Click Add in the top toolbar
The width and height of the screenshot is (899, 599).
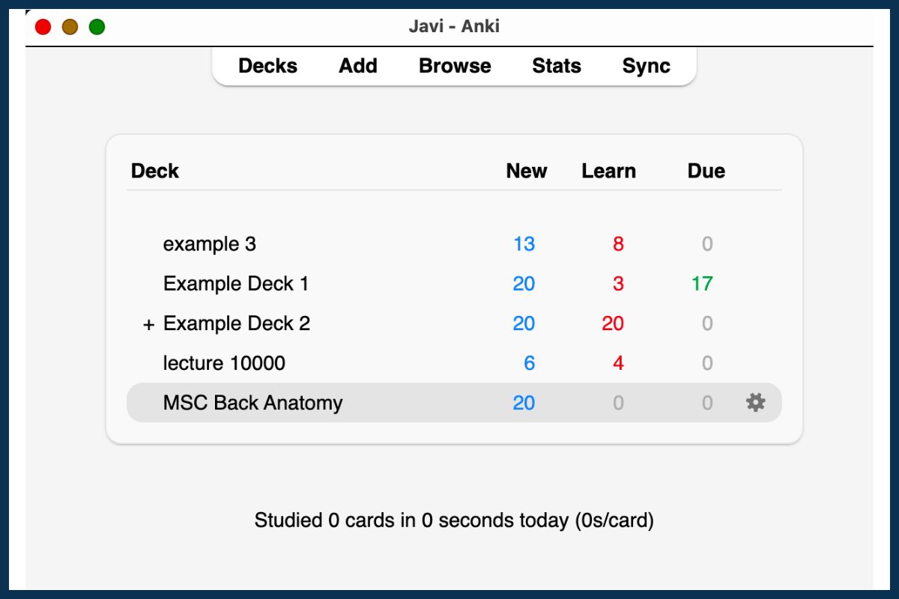357,66
